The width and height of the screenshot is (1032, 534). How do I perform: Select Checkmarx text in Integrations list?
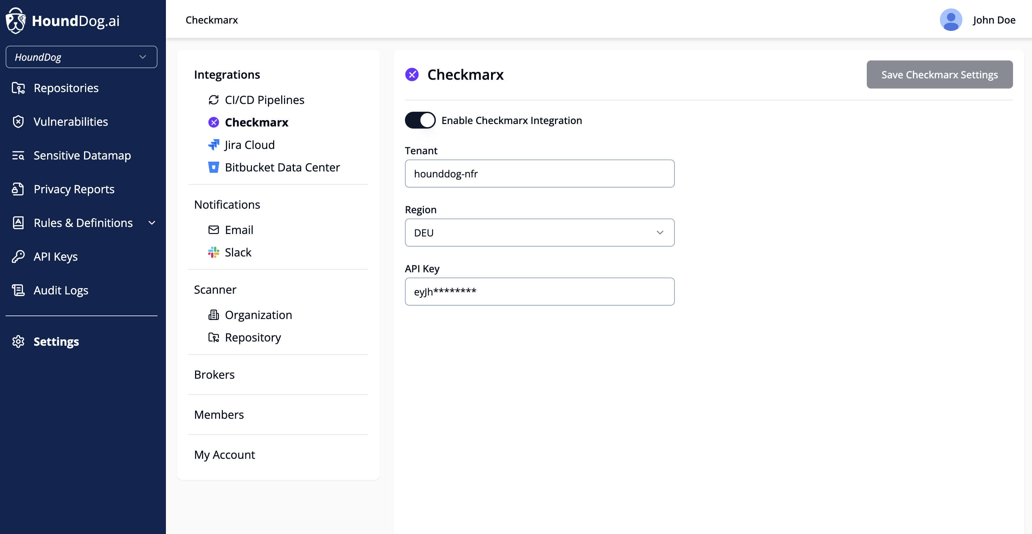click(256, 122)
